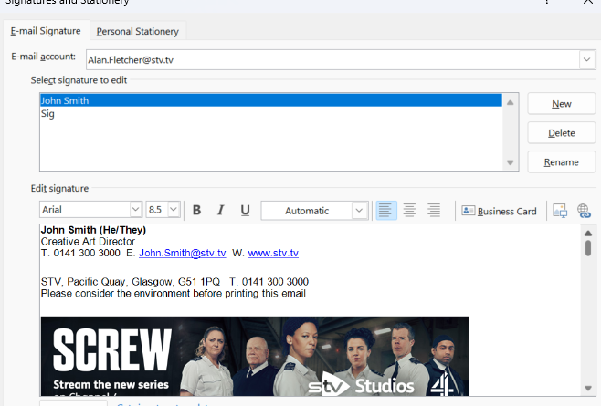
Task: Click the signature list scroll up arrow
Action: 511,102
